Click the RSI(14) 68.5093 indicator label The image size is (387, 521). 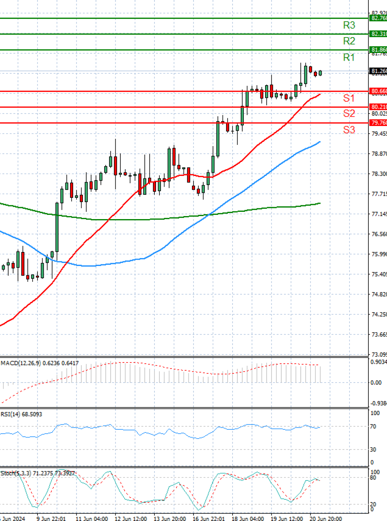[22, 414]
